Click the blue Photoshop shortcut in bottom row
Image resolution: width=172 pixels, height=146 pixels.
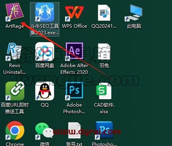point(104,130)
